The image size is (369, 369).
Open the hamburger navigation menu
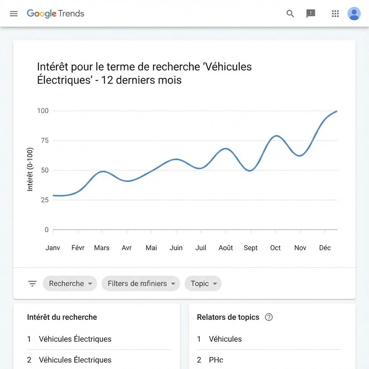point(14,14)
